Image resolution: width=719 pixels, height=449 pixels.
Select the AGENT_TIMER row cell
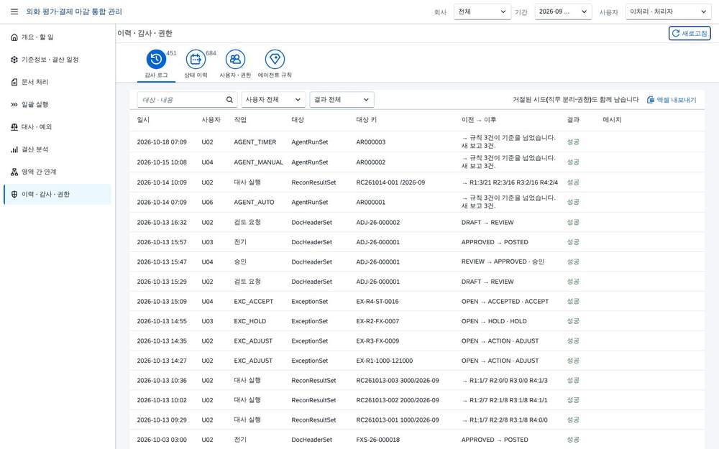point(255,142)
